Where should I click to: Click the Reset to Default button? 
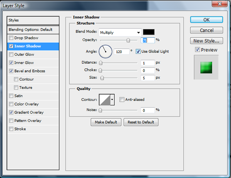[141, 122]
